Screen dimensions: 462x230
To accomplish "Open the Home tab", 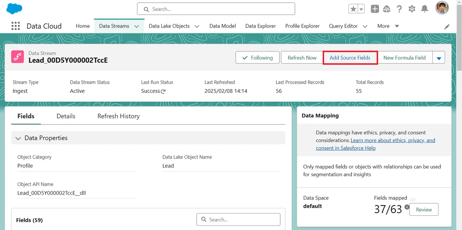I will pyautogui.click(x=83, y=26).
